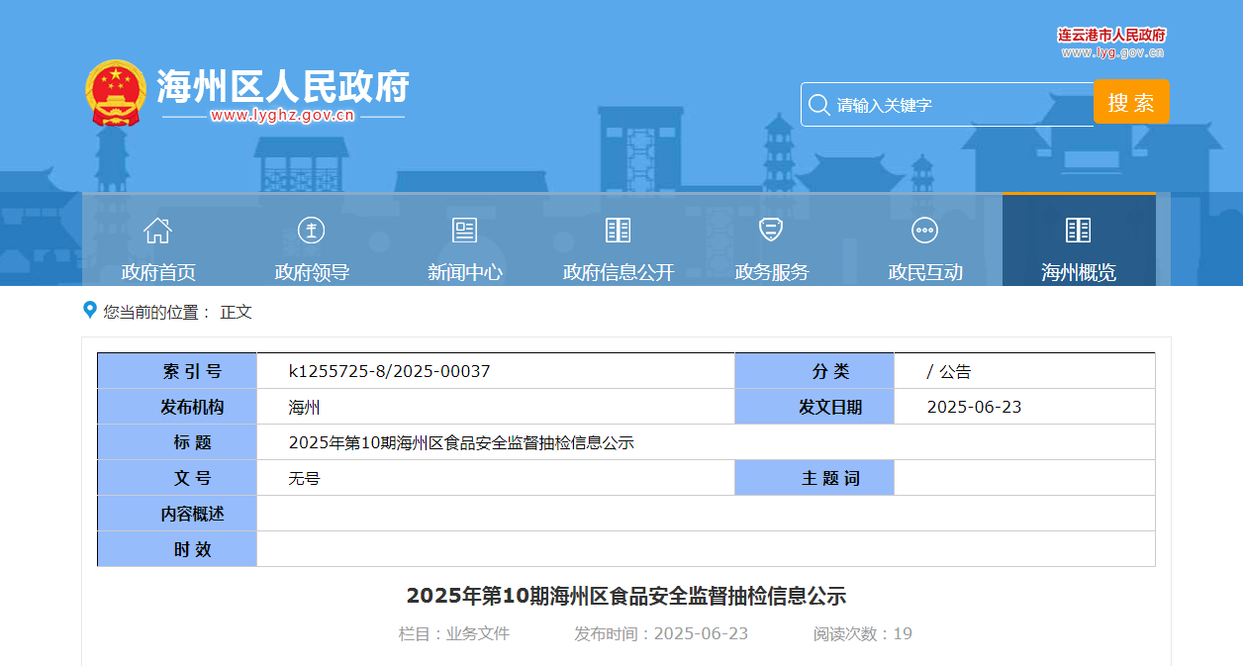Image resolution: width=1243 pixels, height=666 pixels.
Task: Click the 主题词 header cell
Action: click(x=814, y=478)
